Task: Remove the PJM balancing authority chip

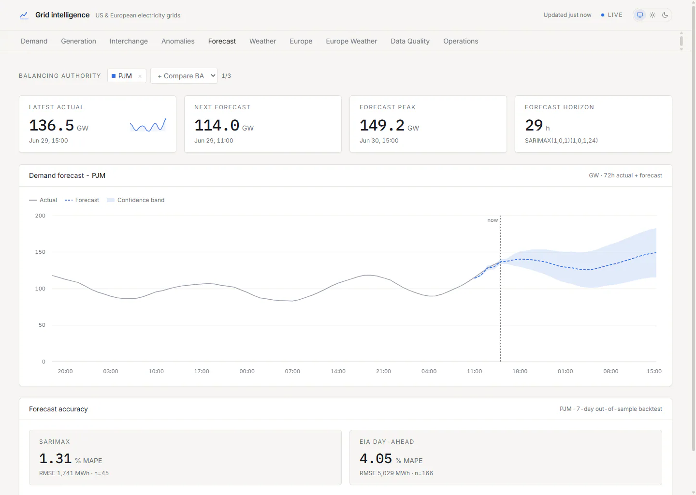Action: pyautogui.click(x=140, y=76)
